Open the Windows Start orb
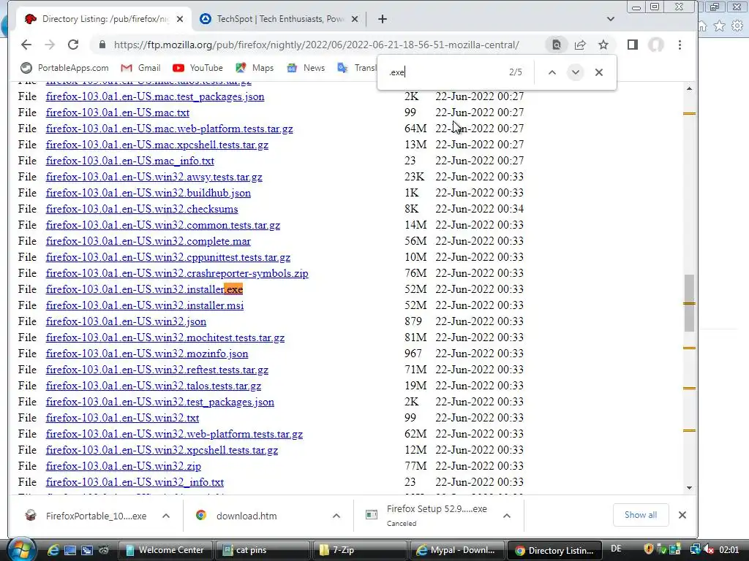This screenshot has width=749, height=561. tap(21, 549)
